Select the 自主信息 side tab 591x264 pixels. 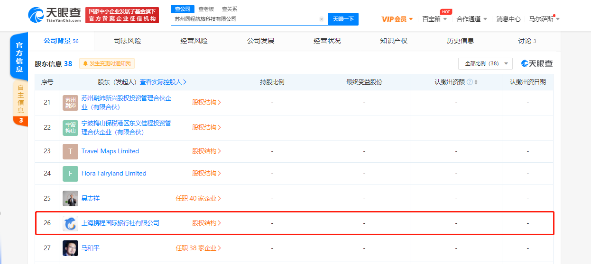[x=20, y=98]
